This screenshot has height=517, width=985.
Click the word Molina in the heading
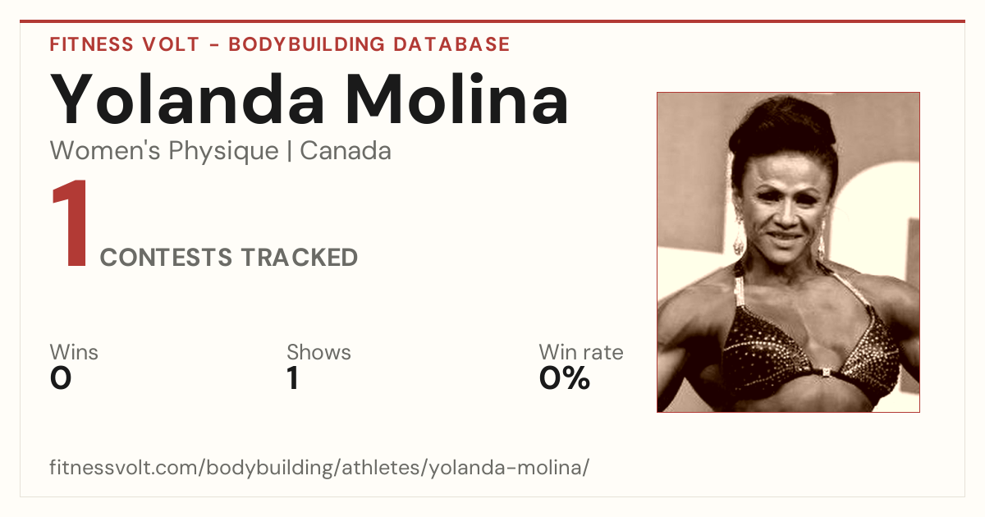456,98
